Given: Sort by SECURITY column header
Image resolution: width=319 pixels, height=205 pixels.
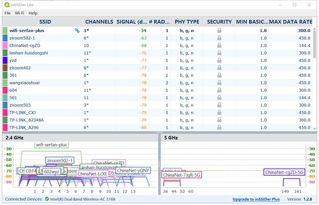Looking at the screenshot, I should coord(219,22).
